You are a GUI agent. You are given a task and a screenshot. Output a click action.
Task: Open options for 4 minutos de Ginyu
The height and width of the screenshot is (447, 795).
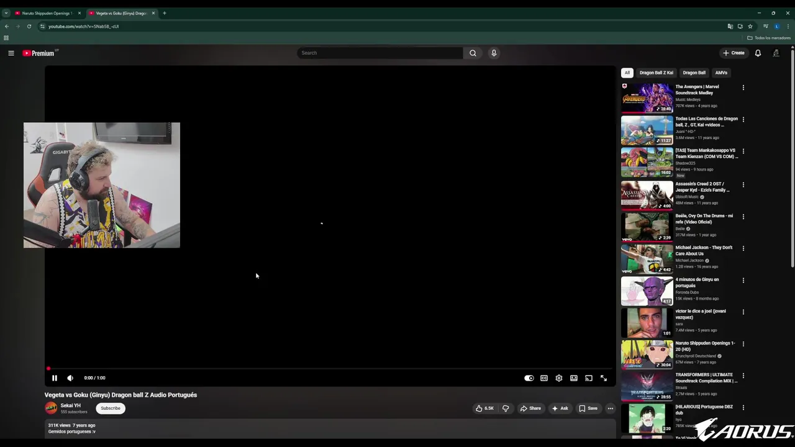[743, 280]
